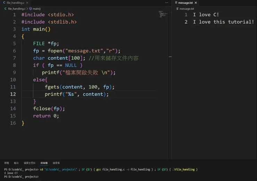This screenshot has height=181, width=257.
Task: Expand the file_handling.c breadcrumb
Action: click(16, 8)
